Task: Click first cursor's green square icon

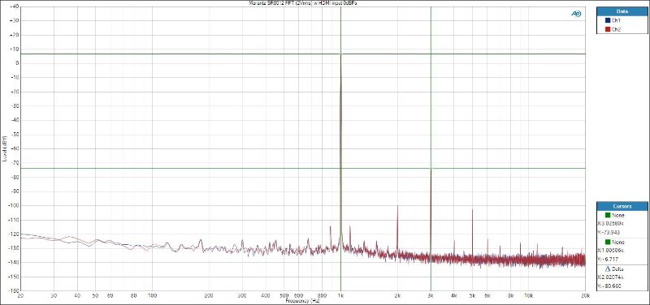Action: [x=608, y=215]
